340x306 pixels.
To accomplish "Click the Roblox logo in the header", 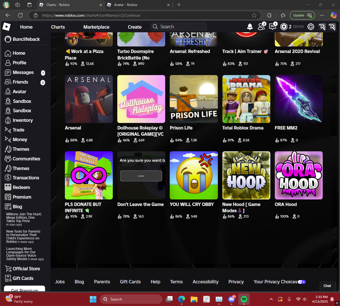I will [x=7, y=27].
